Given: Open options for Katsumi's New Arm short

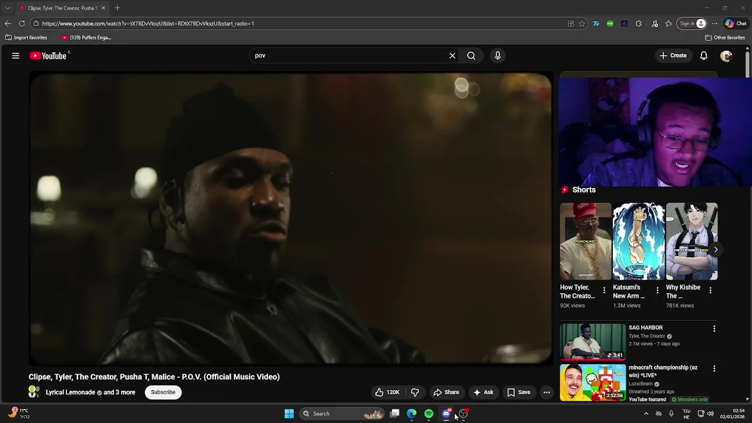Looking at the screenshot, I should tap(657, 290).
